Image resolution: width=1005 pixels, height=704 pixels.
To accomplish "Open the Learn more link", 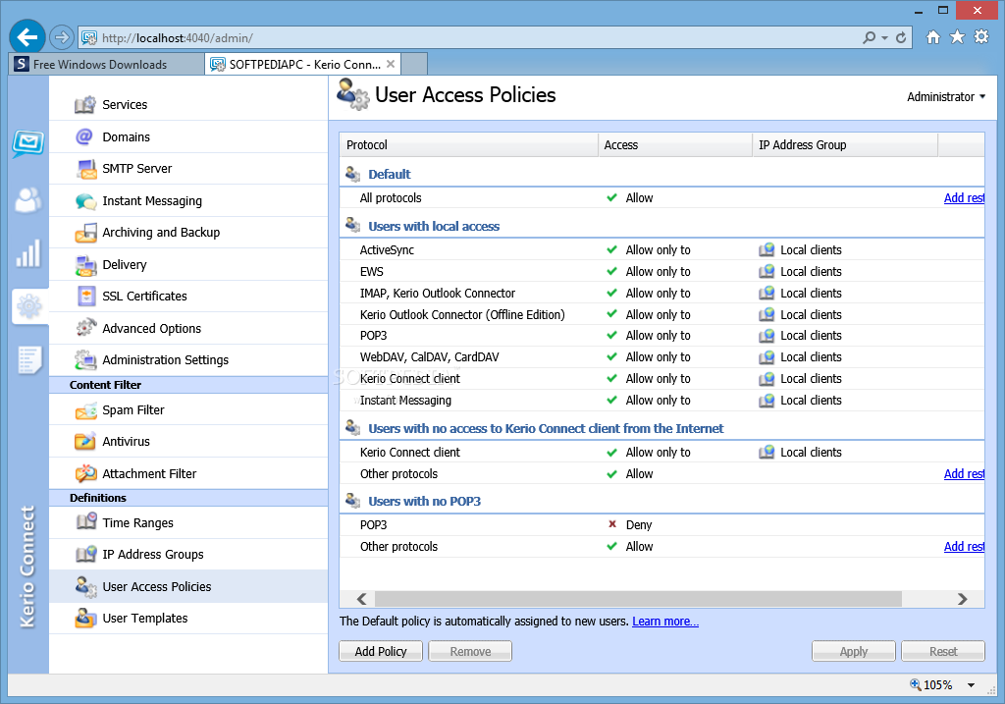I will [x=665, y=622].
